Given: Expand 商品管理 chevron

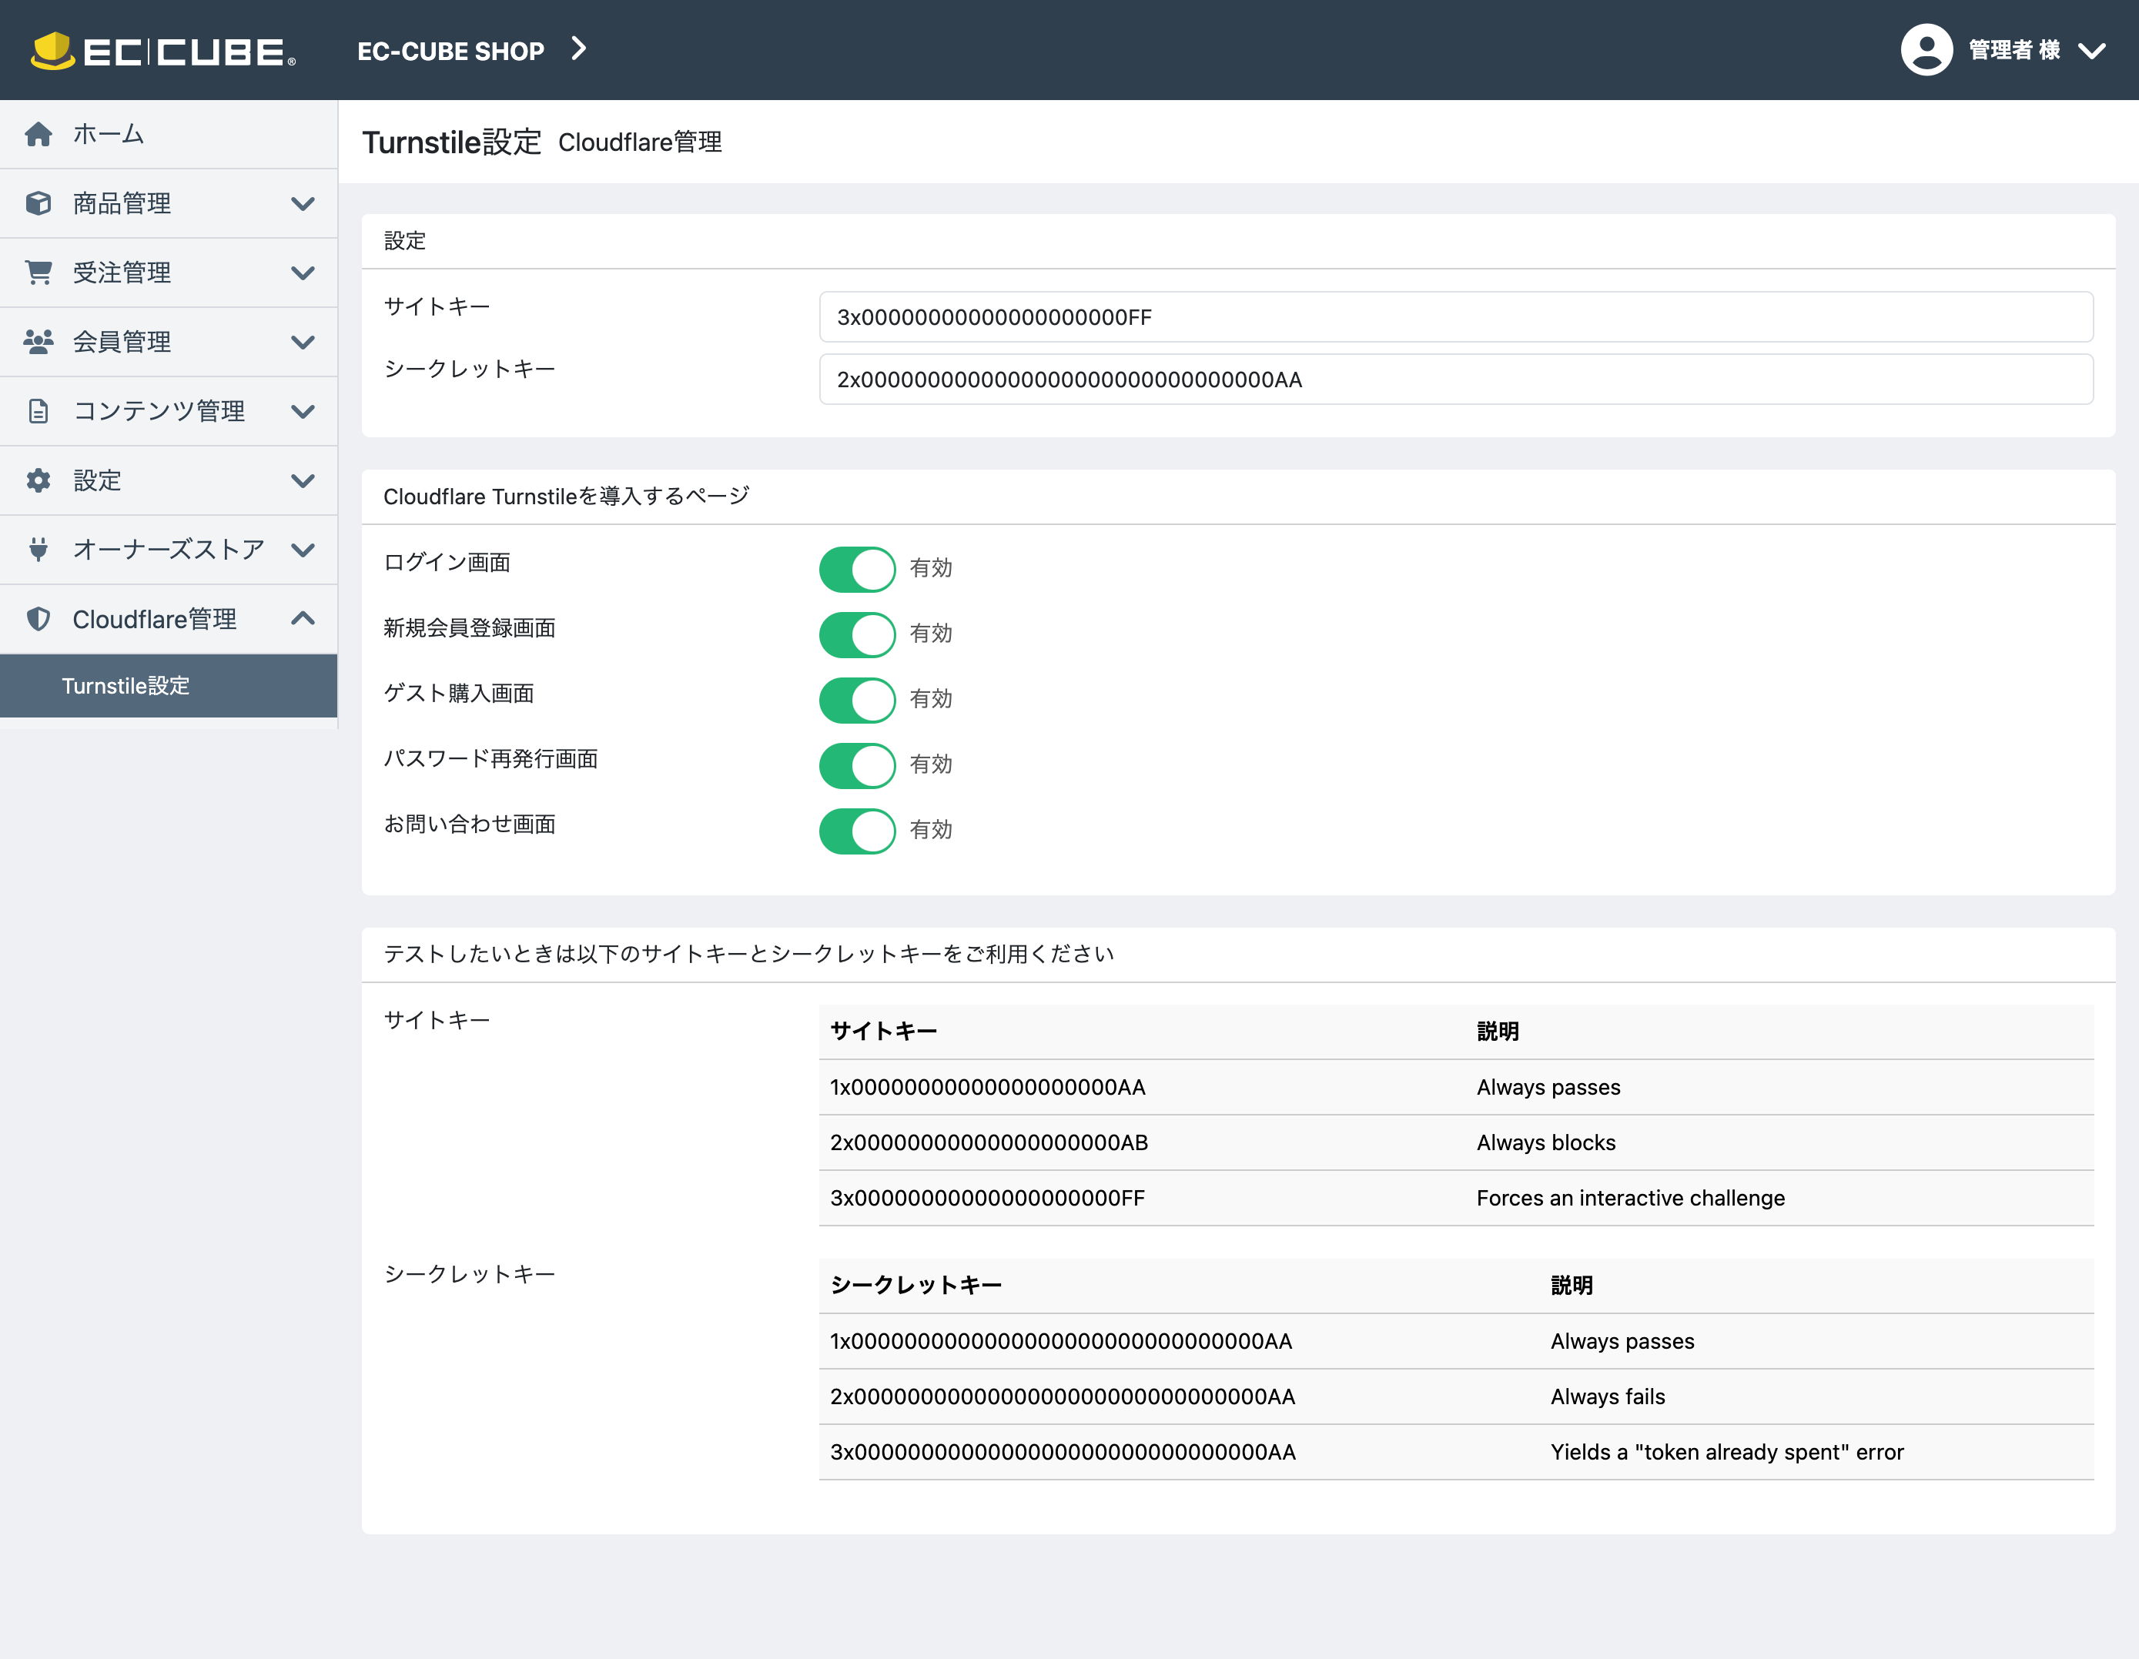Looking at the screenshot, I should click(303, 204).
